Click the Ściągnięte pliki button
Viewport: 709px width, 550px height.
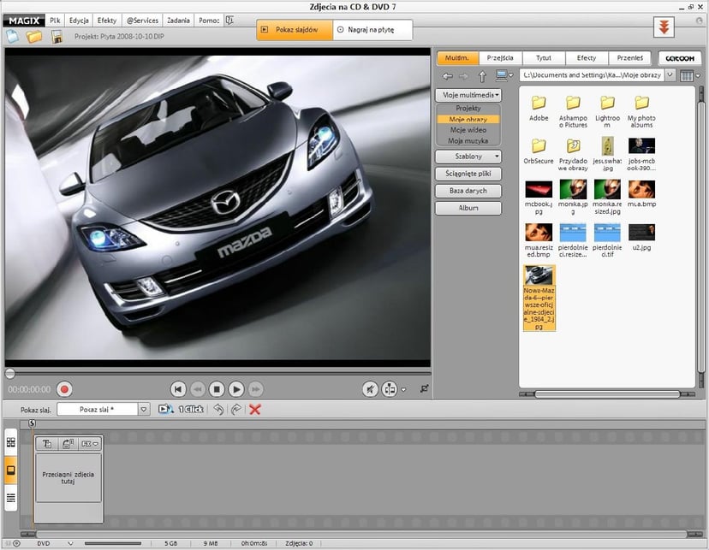(468, 174)
